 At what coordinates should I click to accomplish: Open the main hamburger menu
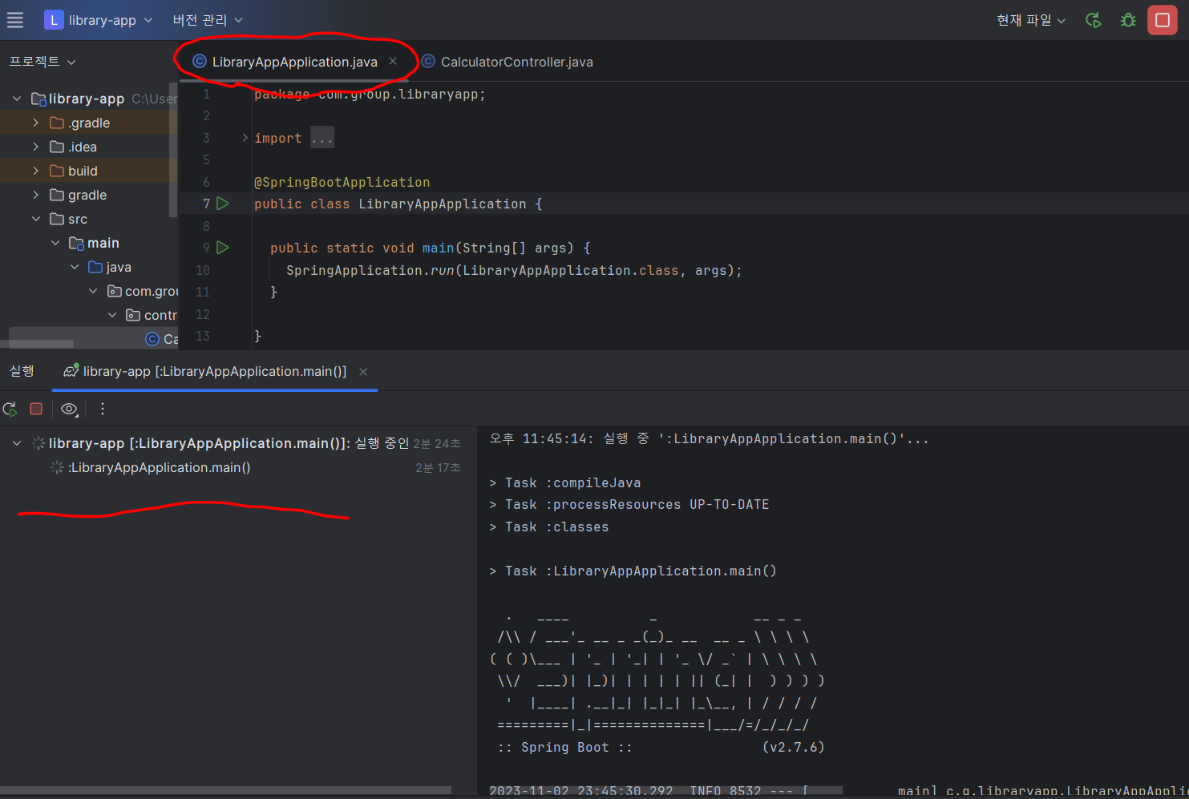coord(15,20)
